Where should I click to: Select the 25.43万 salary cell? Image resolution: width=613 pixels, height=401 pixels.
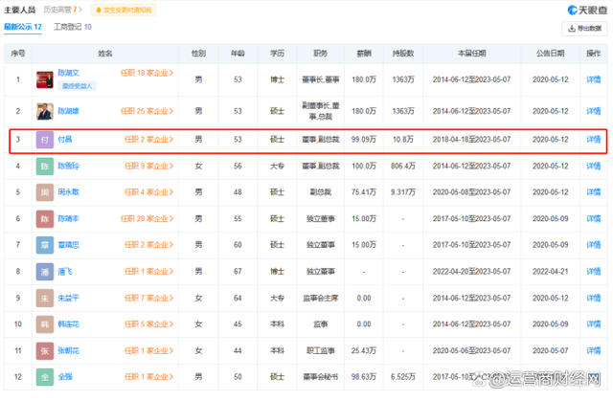click(364, 350)
